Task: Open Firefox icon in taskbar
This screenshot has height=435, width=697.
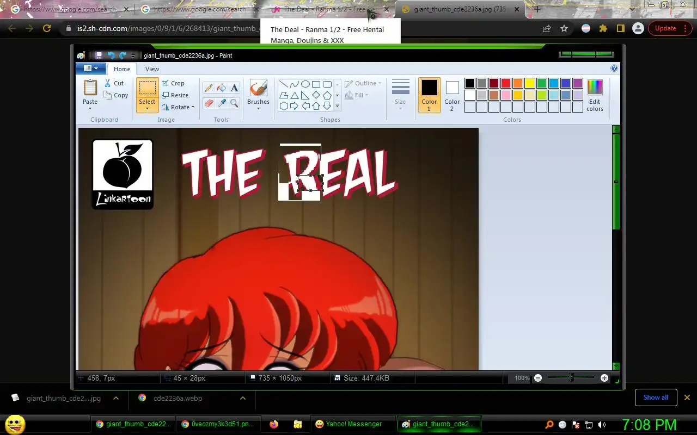Action: tap(274, 424)
